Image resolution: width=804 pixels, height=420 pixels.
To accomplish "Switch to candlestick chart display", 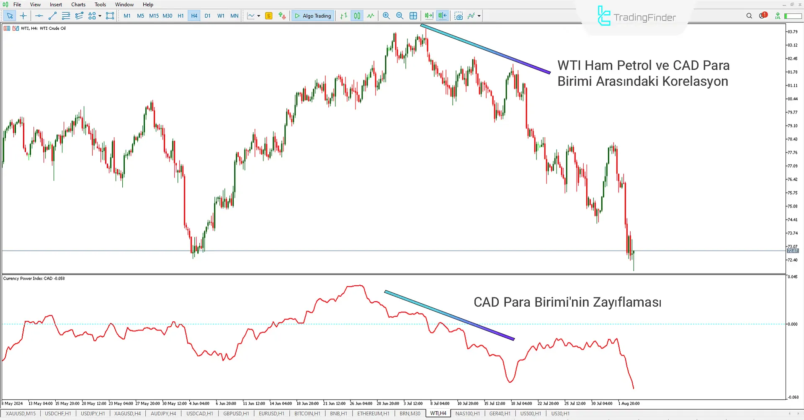I will point(357,16).
